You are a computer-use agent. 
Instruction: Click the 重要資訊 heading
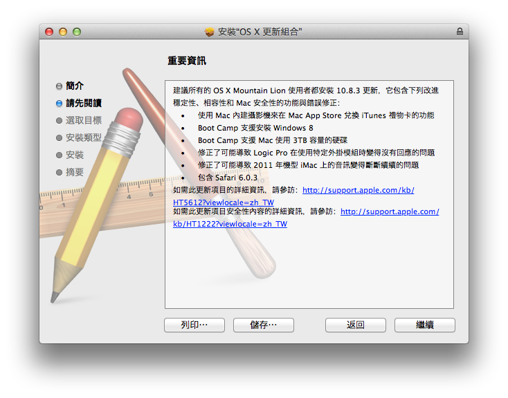tap(187, 61)
